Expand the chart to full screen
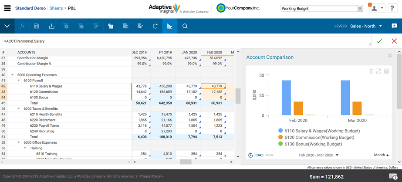This screenshot has height=182, width=402. click(x=378, y=71)
